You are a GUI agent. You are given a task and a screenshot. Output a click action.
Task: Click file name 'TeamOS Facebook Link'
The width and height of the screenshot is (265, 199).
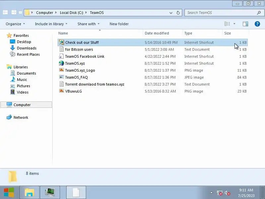[85, 56]
